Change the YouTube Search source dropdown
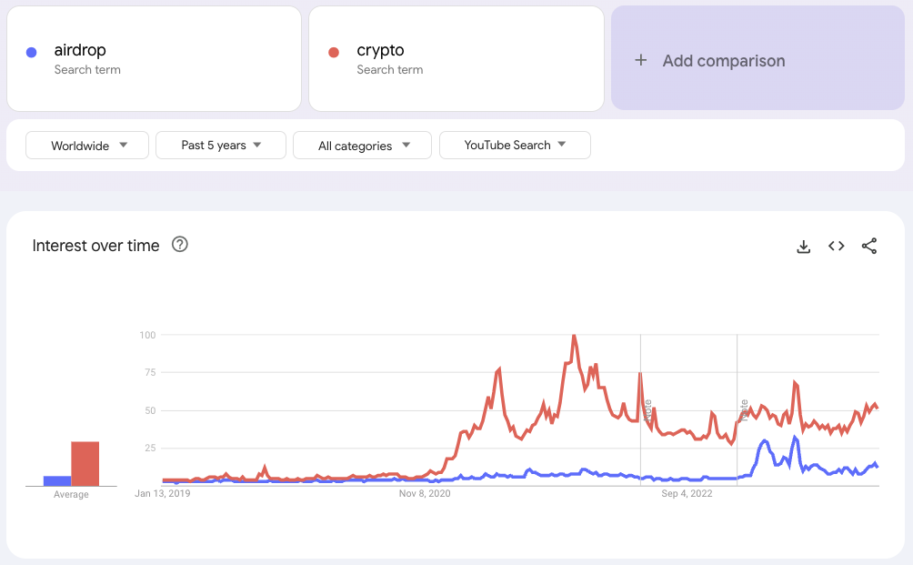Image resolution: width=913 pixels, height=565 pixels. click(515, 146)
